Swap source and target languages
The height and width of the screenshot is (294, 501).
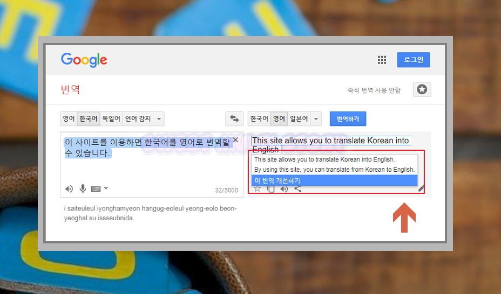coord(234,119)
